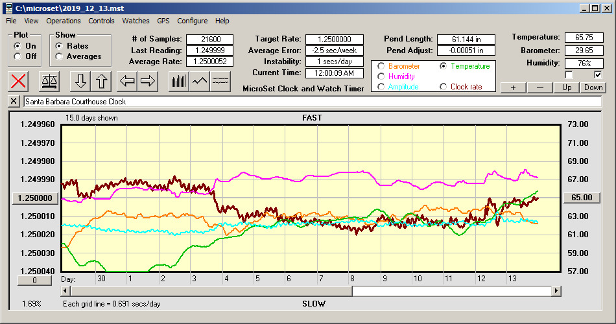The image size is (616, 324).
Task: Select Amplitude trace radio button
Action: pos(381,87)
